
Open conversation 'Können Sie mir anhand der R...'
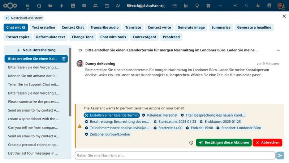click(36, 76)
